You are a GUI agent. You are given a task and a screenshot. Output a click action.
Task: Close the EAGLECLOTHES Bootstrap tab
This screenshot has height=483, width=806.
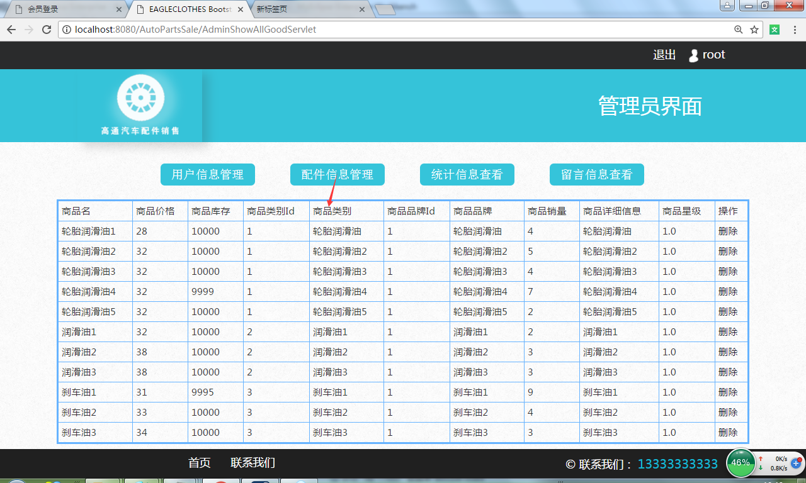click(x=241, y=9)
